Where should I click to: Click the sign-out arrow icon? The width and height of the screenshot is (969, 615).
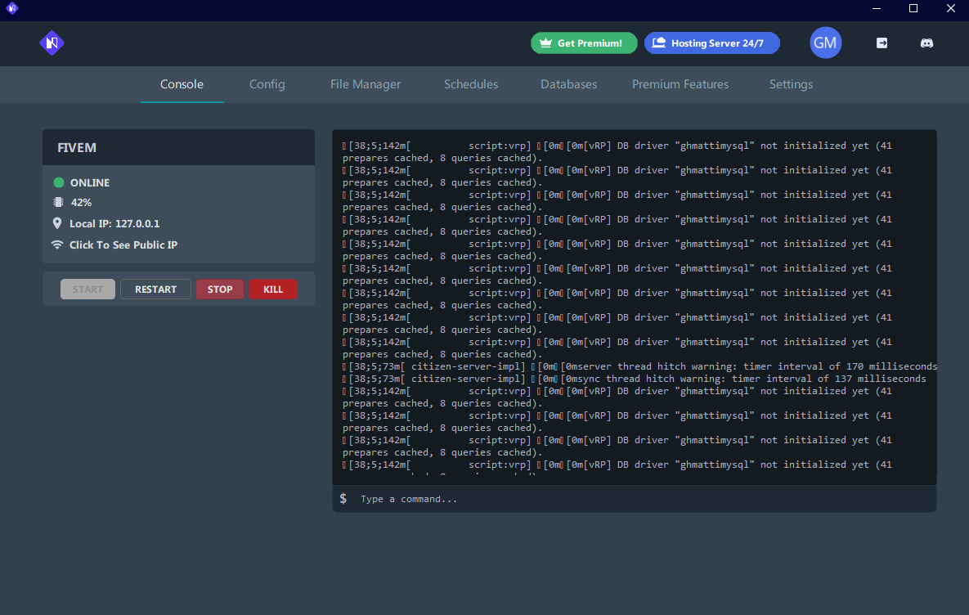point(882,43)
